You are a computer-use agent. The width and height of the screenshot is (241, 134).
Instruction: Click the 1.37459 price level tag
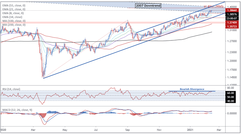point(232,22)
